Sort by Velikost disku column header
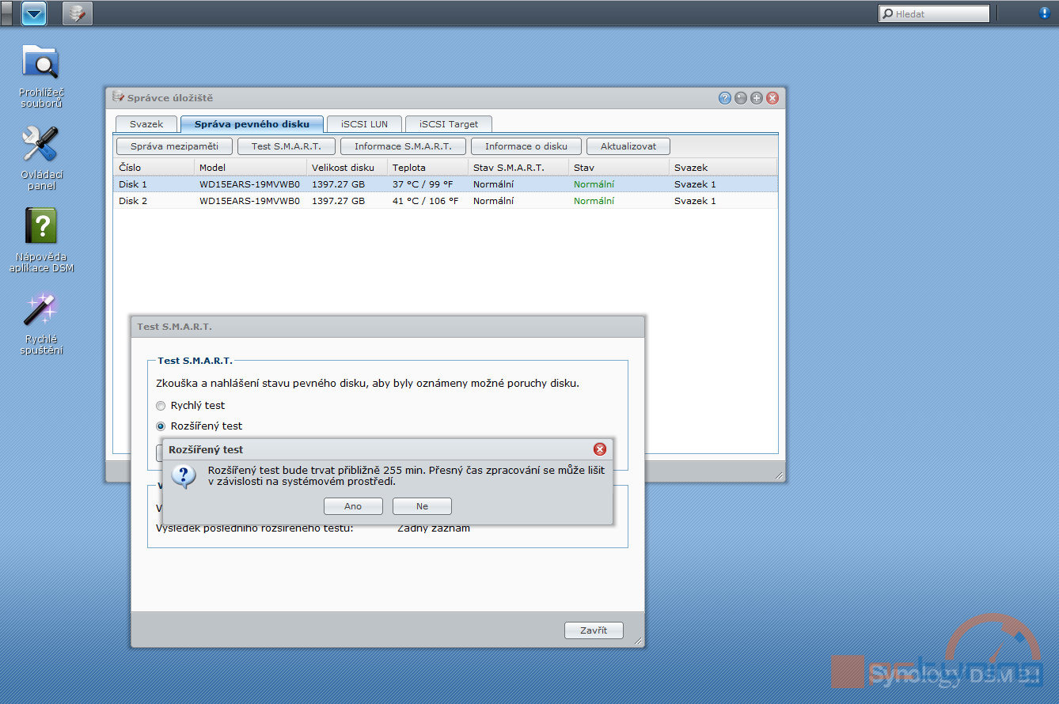This screenshot has height=704, width=1059. click(x=347, y=168)
